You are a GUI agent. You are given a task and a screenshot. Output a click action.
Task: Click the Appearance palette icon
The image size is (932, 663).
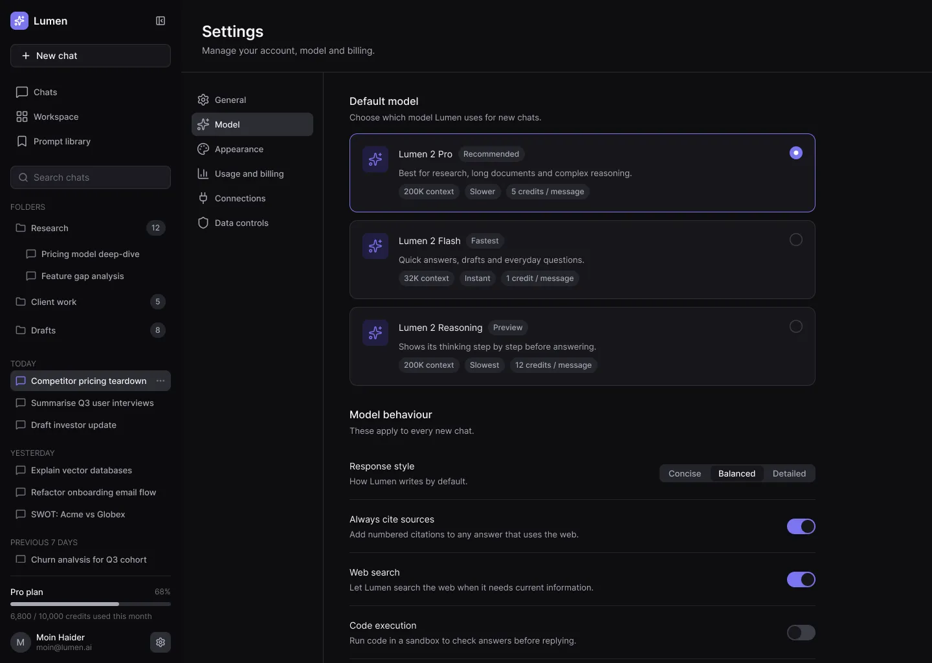point(203,149)
